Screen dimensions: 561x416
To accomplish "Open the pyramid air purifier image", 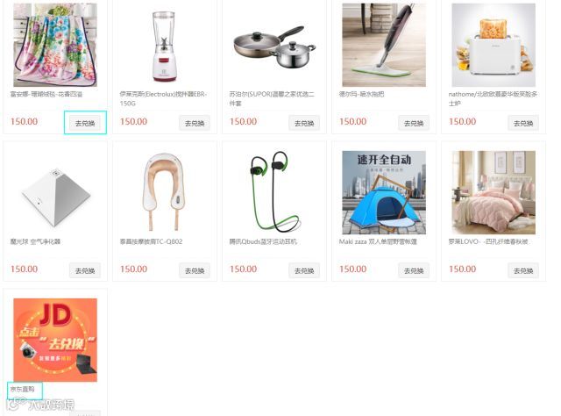I will tap(55, 192).
